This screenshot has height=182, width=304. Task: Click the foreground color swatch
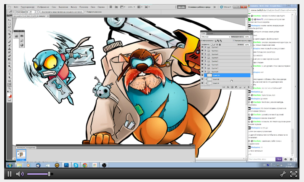[8, 95]
